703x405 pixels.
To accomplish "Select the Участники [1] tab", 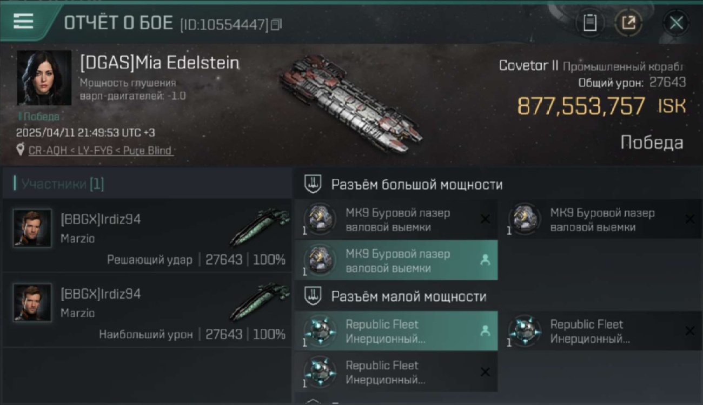I will tap(63, 184).
